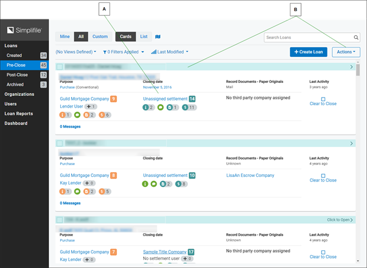
Task: Select Post-Close in the sidebar
Action: pyautogui.click(x=18, y=75)
